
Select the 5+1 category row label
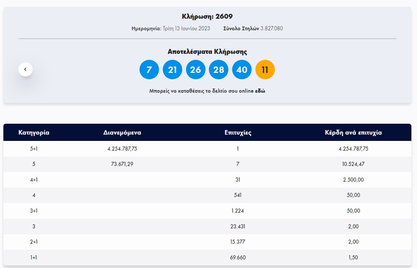[x=34, y=148]
